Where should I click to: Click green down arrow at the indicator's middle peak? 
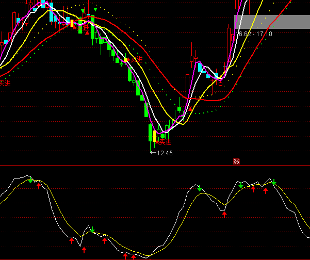(x=199, y=189)
